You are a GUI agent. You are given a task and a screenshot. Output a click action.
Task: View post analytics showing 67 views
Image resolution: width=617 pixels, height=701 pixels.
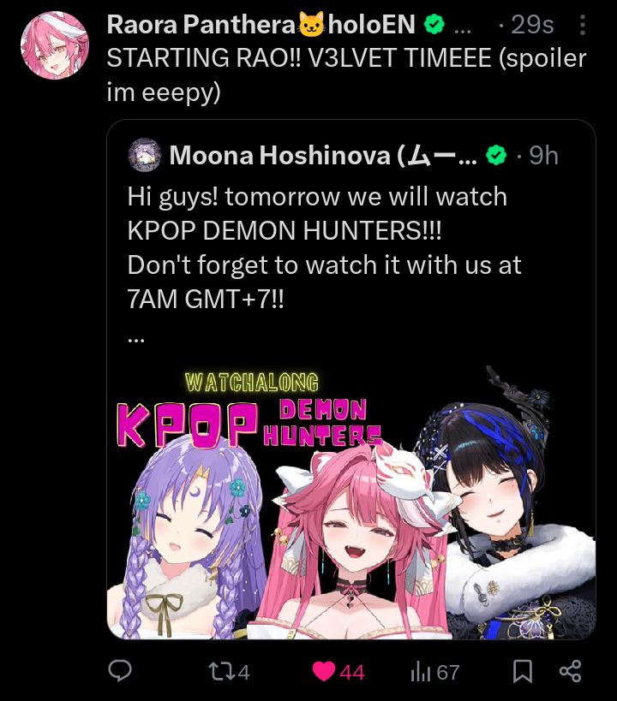[x=434, y=672]
